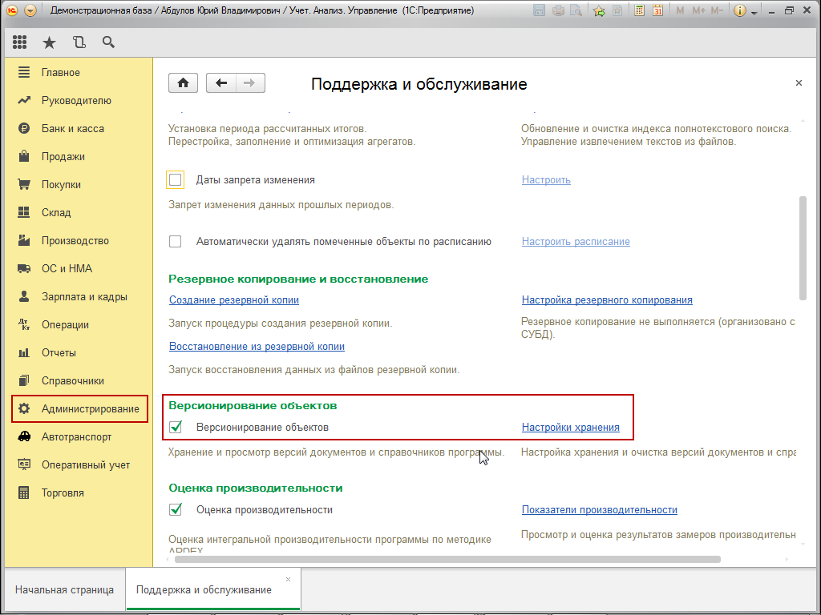Image resolution: width=821 pixels, height=615 pixels.
Task: Click the info icon in title bar
Action: tap(739, 10)
